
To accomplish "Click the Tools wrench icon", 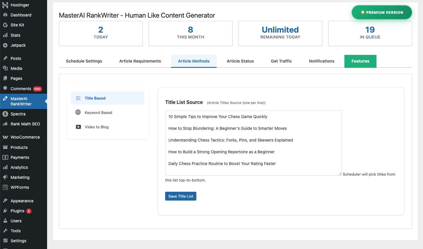I will [x=5, y=231].
